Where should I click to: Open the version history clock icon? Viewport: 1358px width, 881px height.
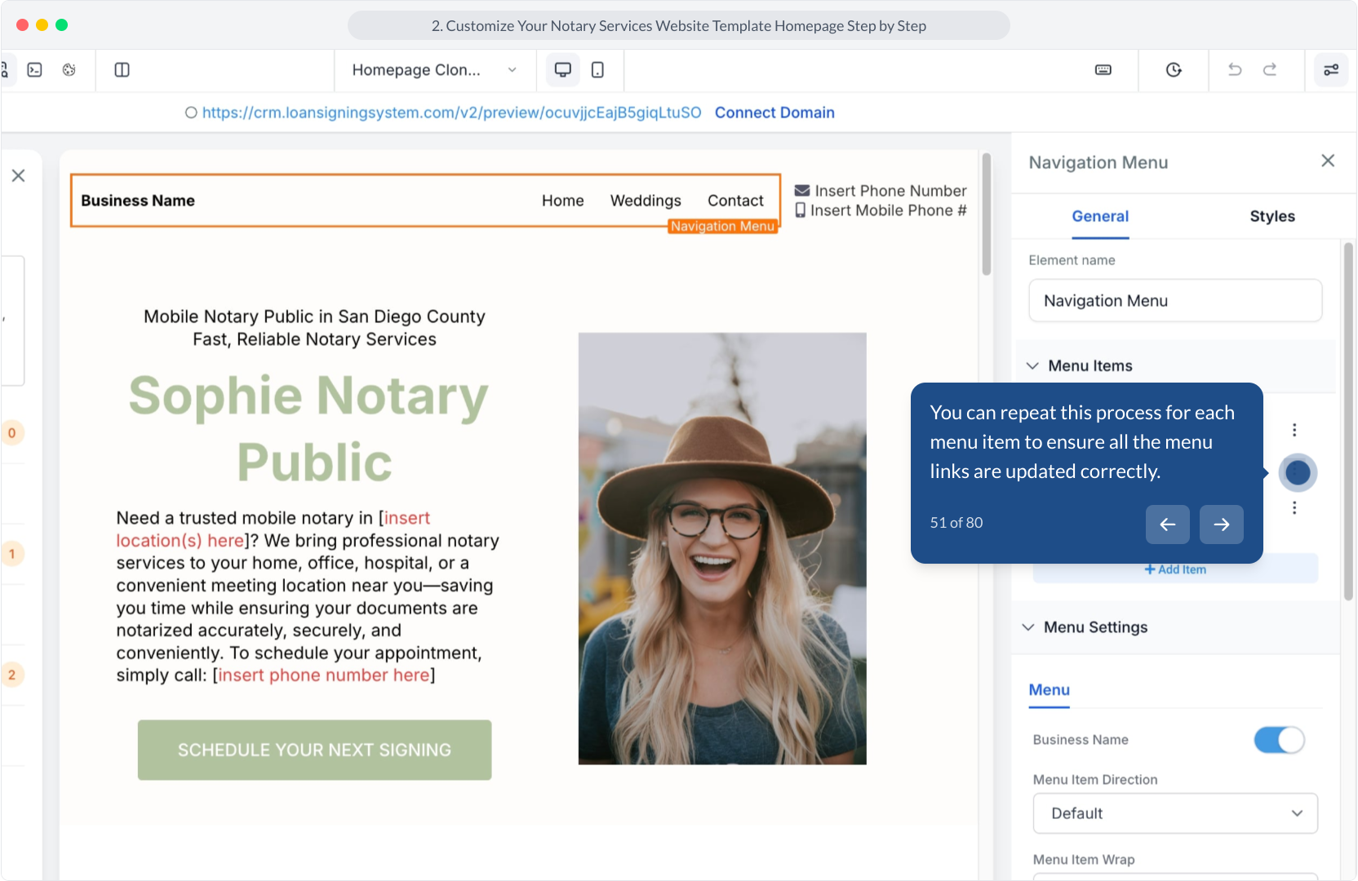tap(1174, 70)
